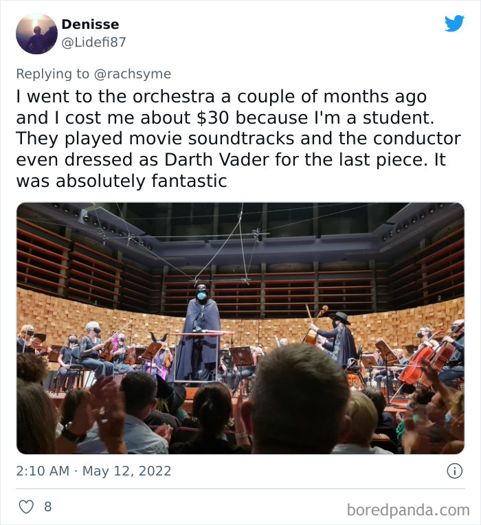Click the like count number 8
This screenshot has height=525, width=481.
tap(48, 506)
